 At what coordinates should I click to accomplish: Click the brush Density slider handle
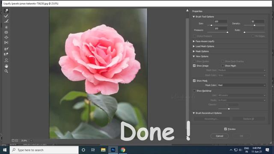pos(254,25)
